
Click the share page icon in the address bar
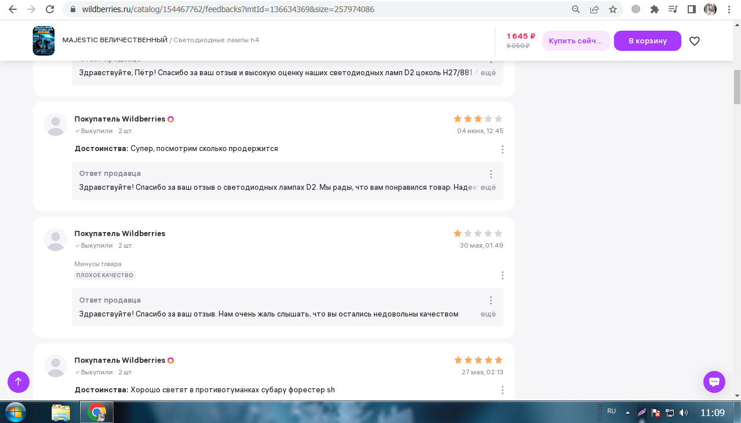594,9
